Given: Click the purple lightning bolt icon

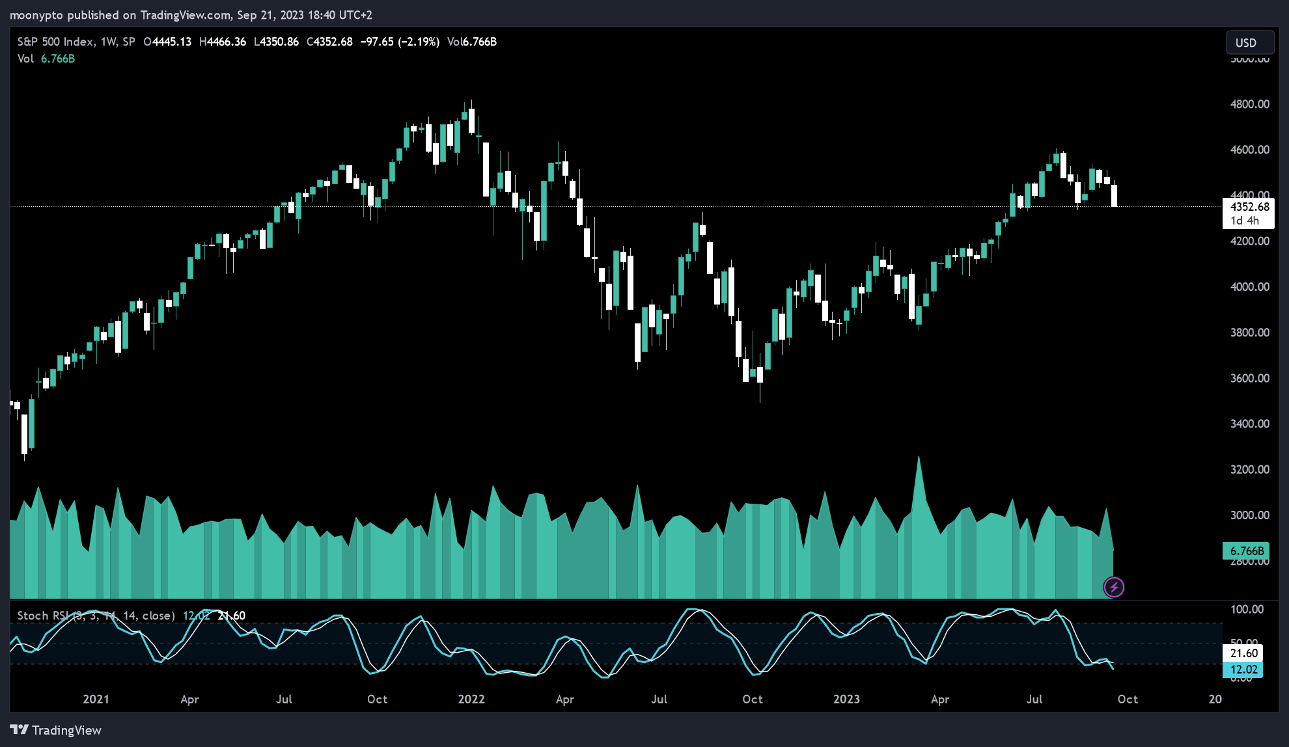Looking at the screenshot, I should (x=1114, y=588).
